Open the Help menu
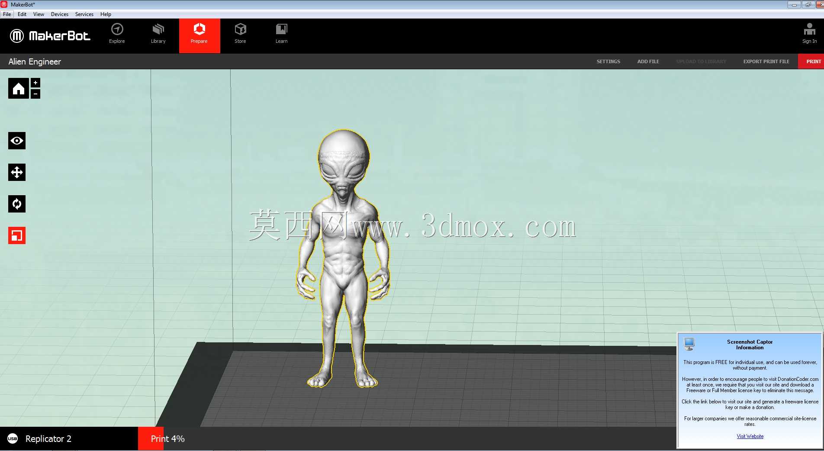The height and width of the screenshot is (451, 824). [106, 14]
